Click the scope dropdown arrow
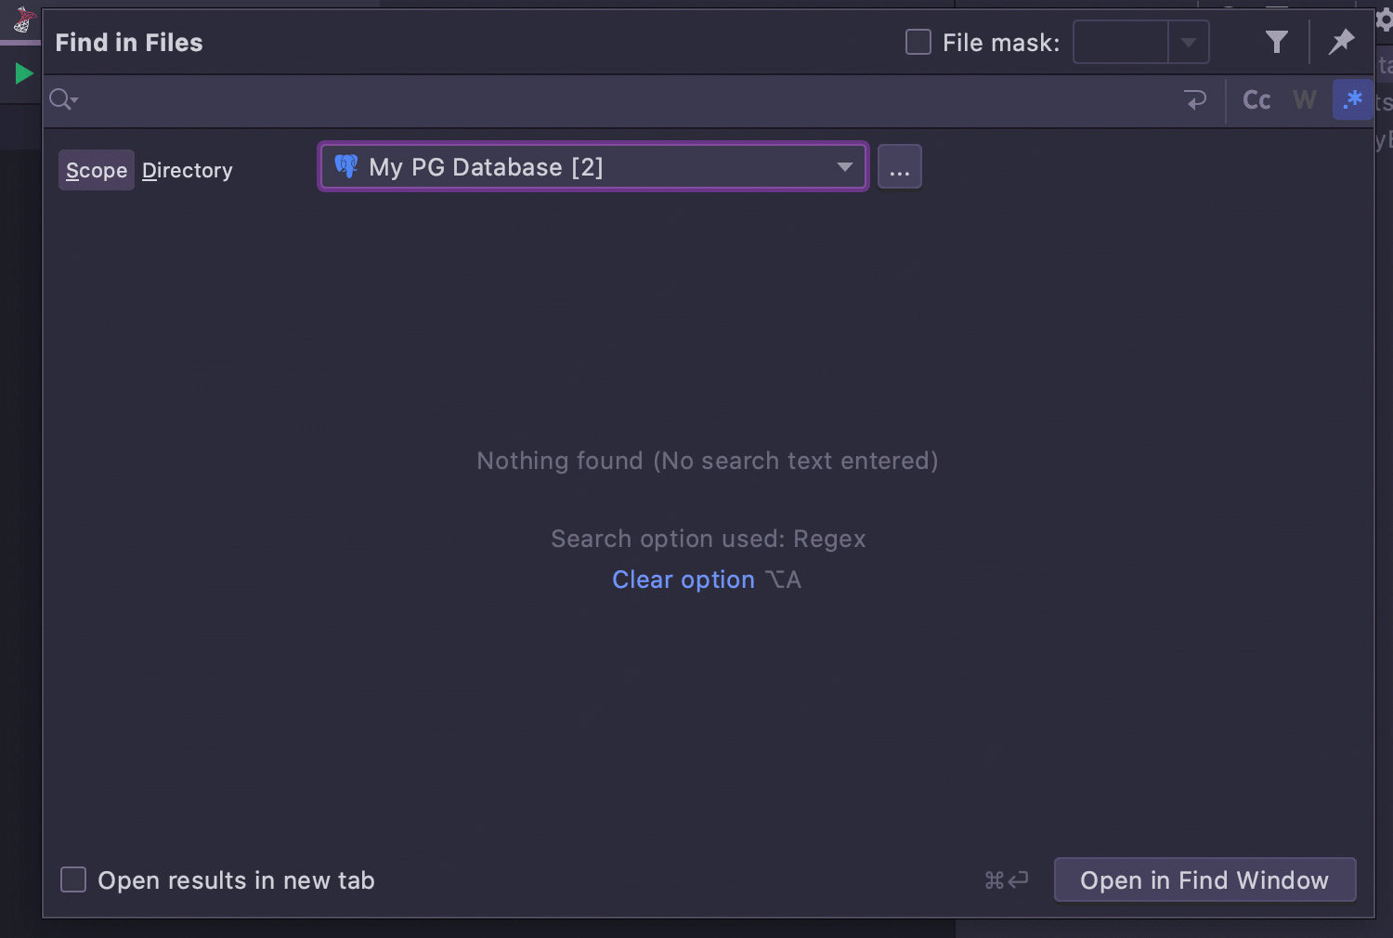The height and width of the screenshot is (938, 1393). pyautogui.click(x=844, y=167)
